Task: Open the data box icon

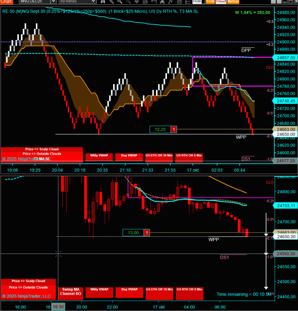Action: point(145,2)
